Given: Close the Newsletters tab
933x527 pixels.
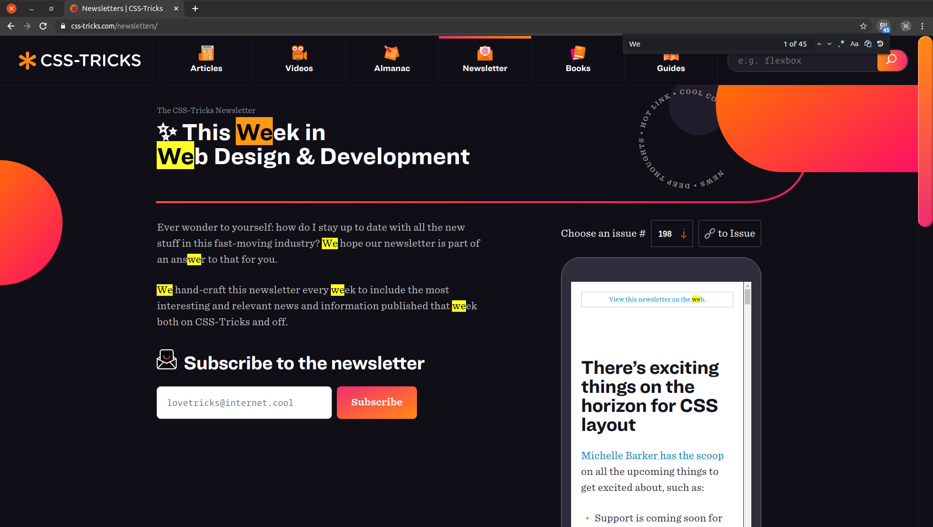Looking at the screenshot, I should coord(176,9).
